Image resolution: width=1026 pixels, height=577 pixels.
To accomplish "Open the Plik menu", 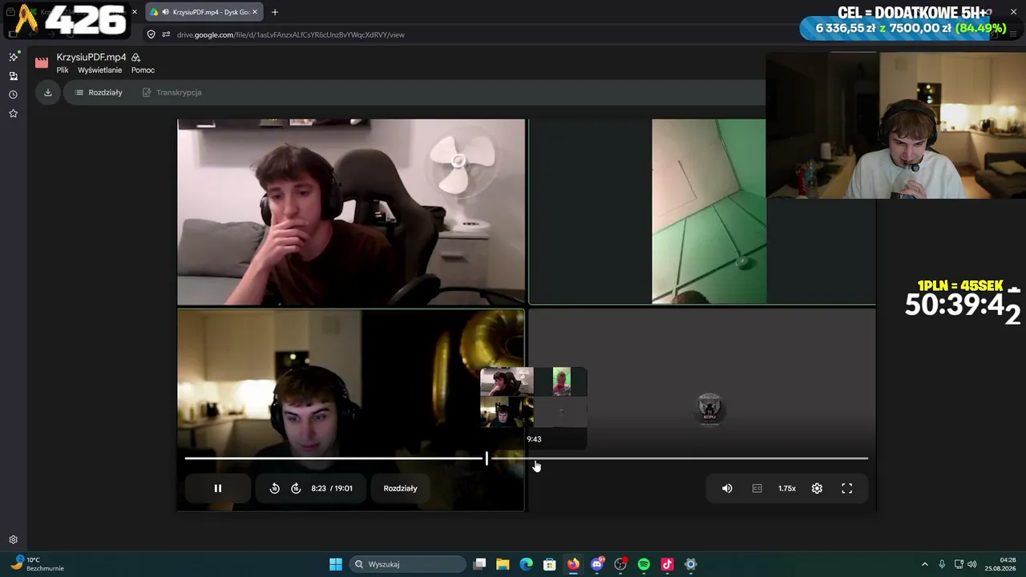I will click(x=63, y=70).
